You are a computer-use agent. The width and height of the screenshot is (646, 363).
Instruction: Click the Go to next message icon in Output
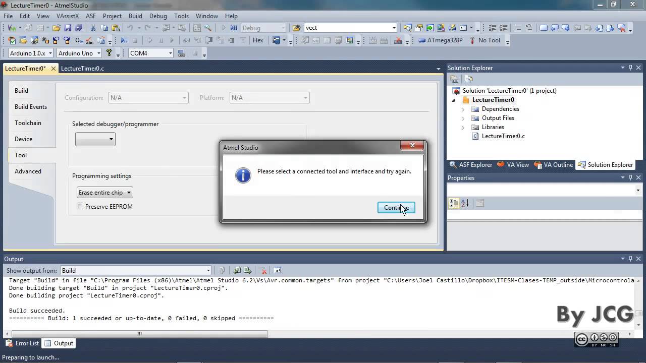(x=248, y=270)
